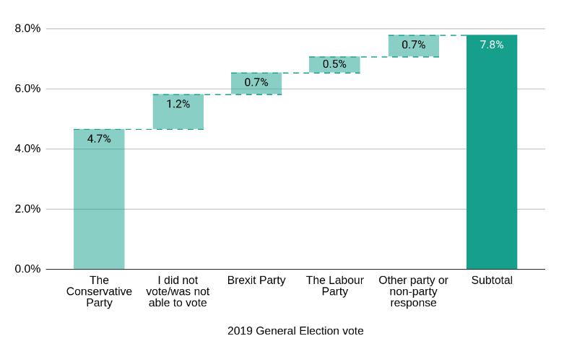Image resolution: width=564 pixels, height=354 pixels.
Task: Select the 4.0% y-axis tick label
Action: point(27,149)
